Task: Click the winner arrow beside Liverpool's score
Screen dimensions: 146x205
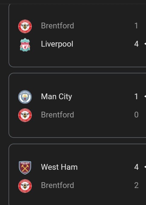Action: 145,44
